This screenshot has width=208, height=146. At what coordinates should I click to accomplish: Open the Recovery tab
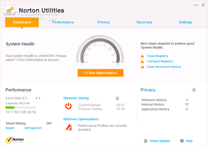click(x=144, y=22)
